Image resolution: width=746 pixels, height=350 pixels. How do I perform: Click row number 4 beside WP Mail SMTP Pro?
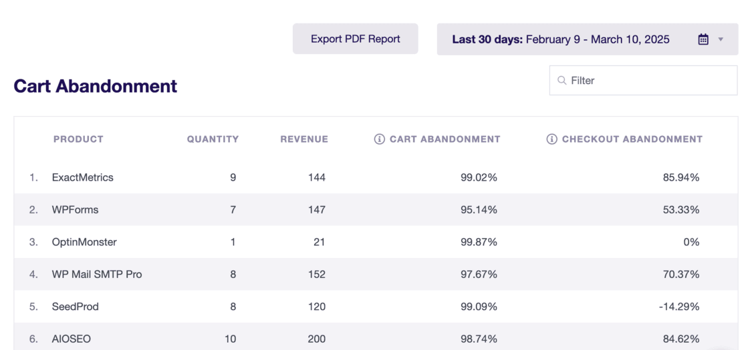33,274
